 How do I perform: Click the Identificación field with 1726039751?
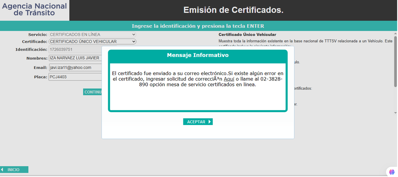pyautogui.click(x=75, y=50)
